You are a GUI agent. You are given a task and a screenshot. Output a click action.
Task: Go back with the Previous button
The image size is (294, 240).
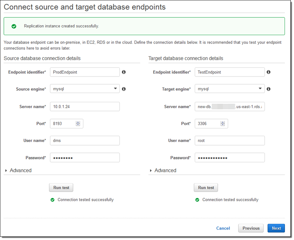tap(251, 228)
